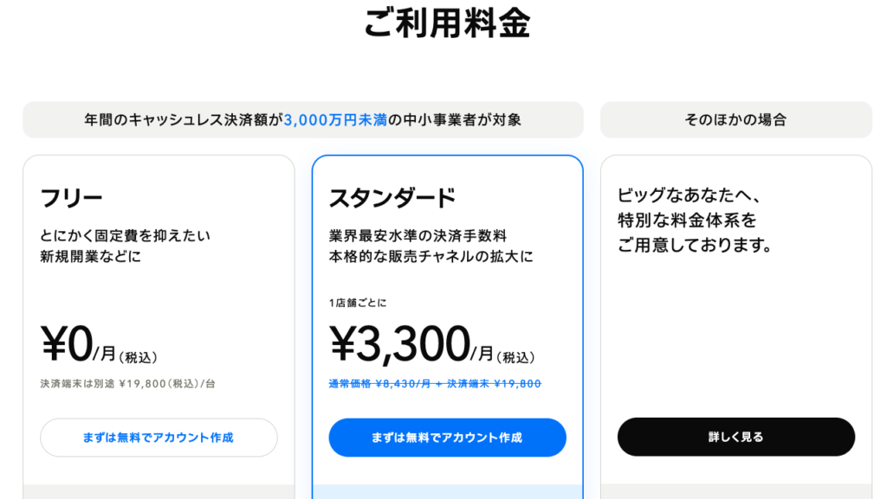Click the 本格的な販売チャネルの拡大に text line
Screen dimensions: 887x499
431,257
